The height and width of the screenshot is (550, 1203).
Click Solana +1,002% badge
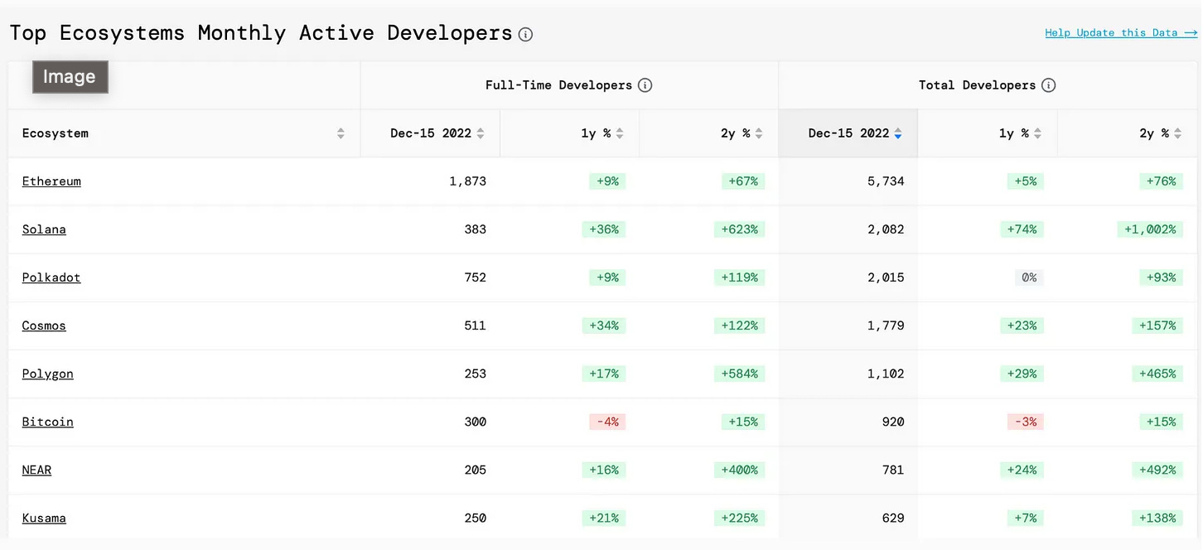point(1148,229)
